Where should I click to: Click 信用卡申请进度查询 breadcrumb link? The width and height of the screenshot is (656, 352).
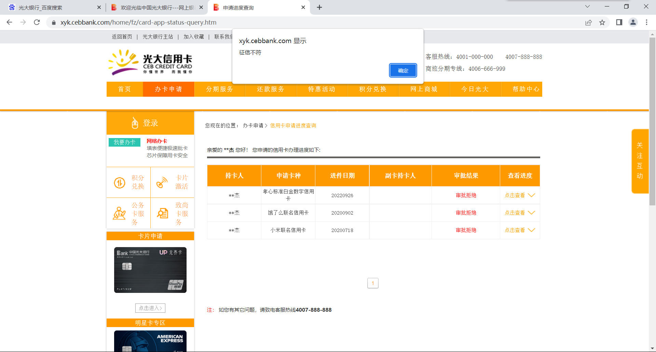click(x=293, y=125)
